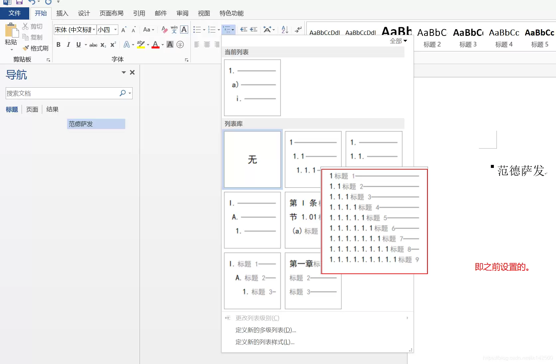Click the phonetic guide wén icon
556x364 pixels.
(x=174, y=30)
